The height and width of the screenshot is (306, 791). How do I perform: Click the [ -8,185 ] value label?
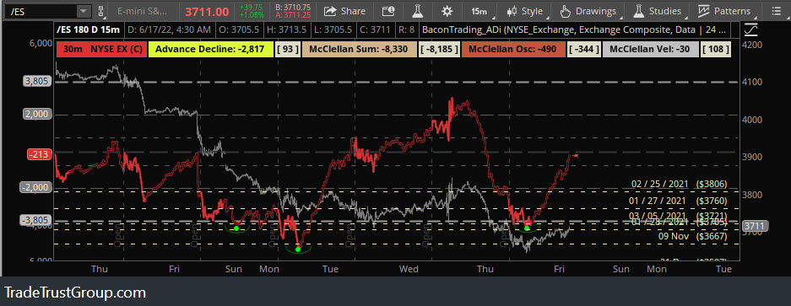(x=439, y=50)
